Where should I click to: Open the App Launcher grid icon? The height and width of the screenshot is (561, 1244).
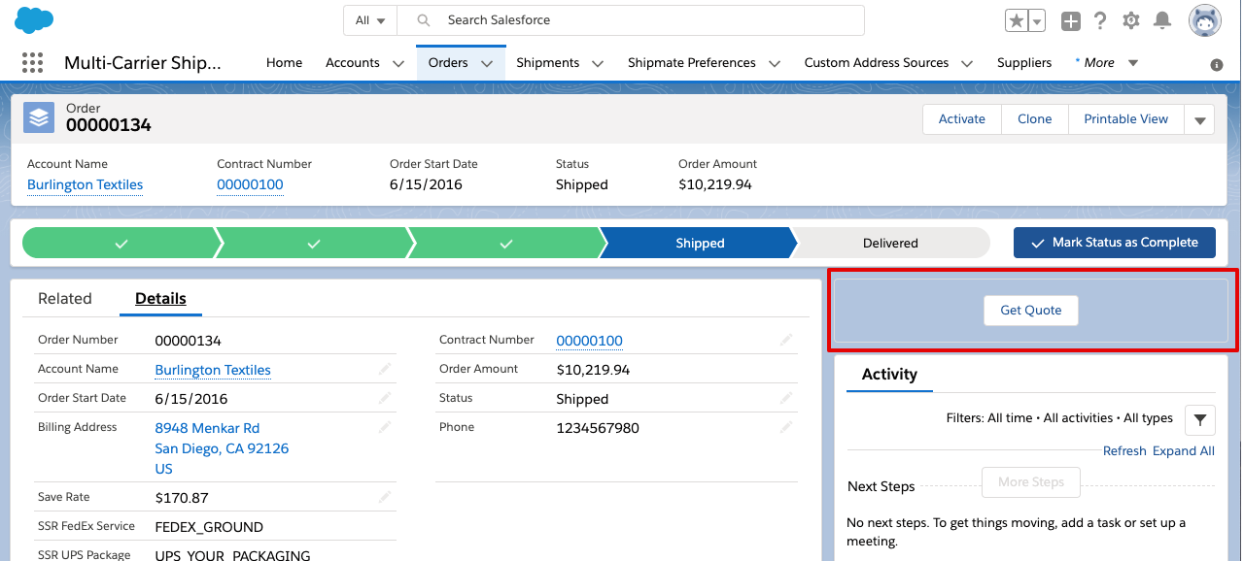coord(32,63)
